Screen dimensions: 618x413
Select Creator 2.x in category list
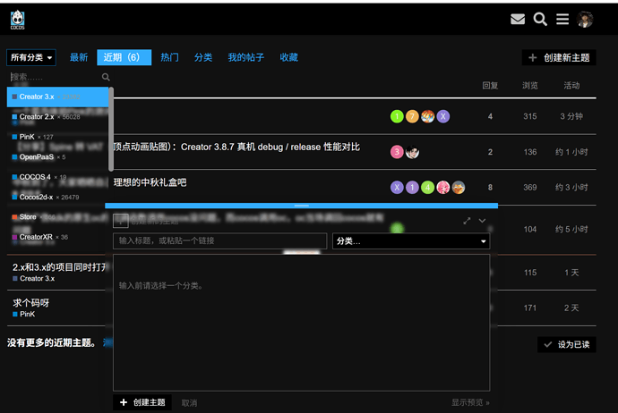click(57, 117)
